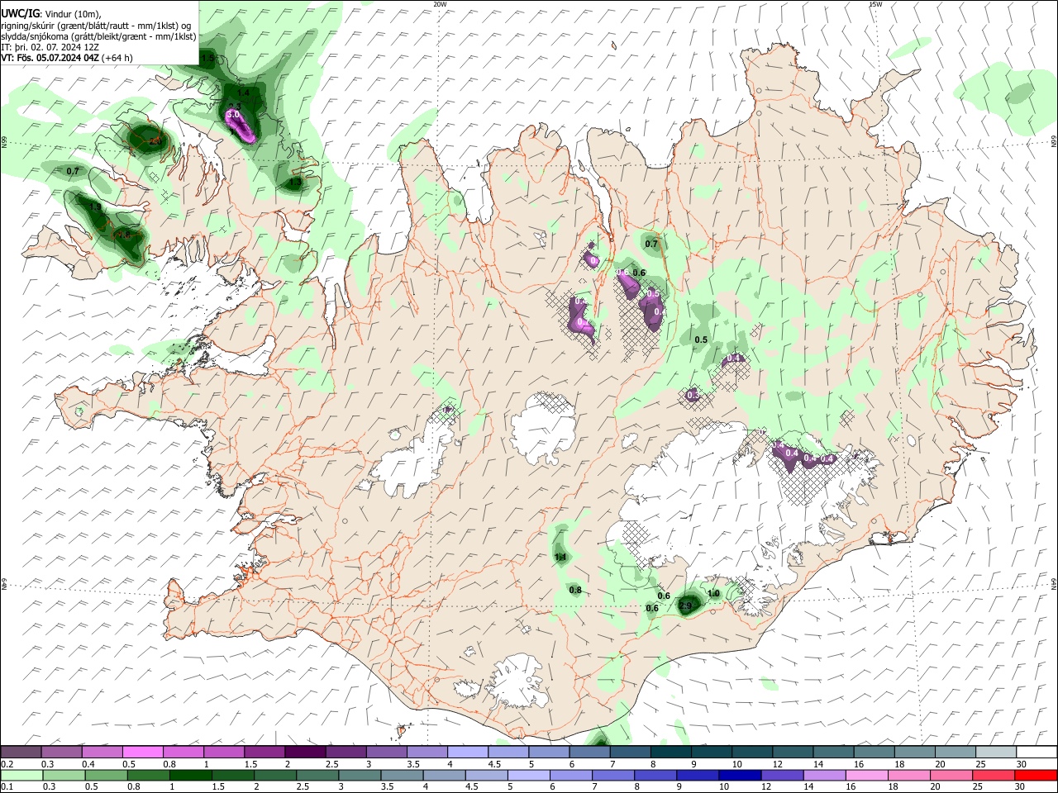Viewport: 1058px width, 793px height.
Task: Pick the violet swatch labeled 14 in the rain scale
Action: [x=823, y=776]
